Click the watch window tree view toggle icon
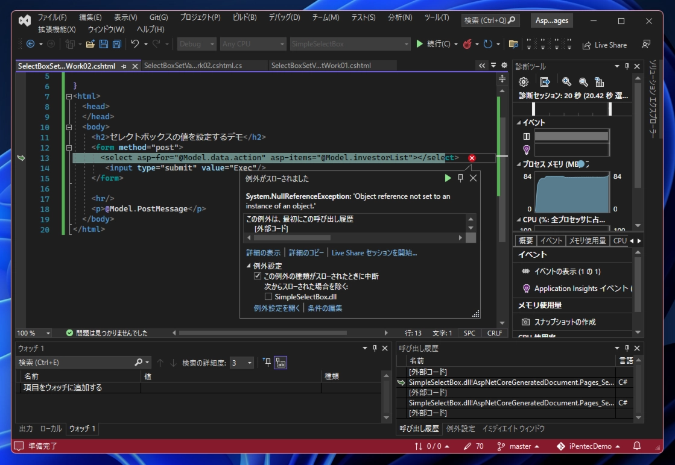 (x=280, y=363)
